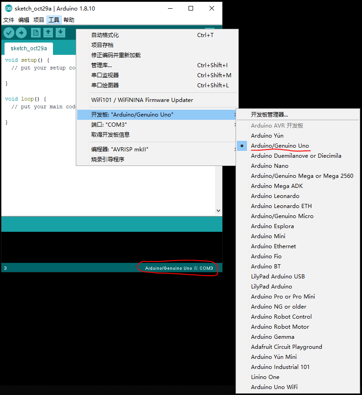Open the 文件 menu
This screenshot has width=362, height=395.
[9, 20]
